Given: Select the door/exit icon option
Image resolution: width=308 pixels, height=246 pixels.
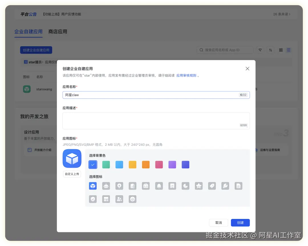Looking at the screenshot, I should 133,186.
